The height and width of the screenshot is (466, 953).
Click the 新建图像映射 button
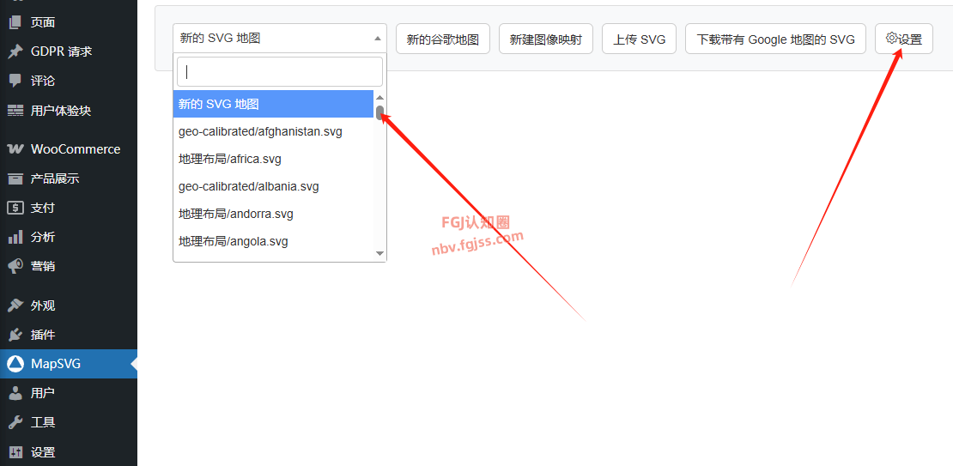546,39
